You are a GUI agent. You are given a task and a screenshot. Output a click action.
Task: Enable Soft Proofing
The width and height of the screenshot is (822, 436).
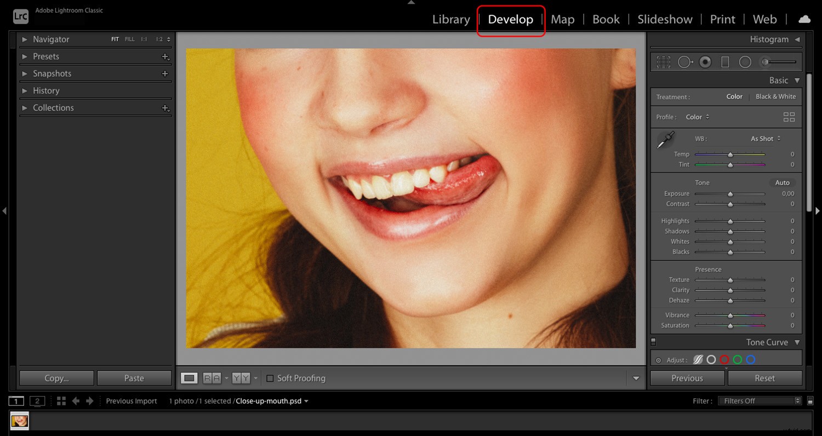(x=270, y=378)
